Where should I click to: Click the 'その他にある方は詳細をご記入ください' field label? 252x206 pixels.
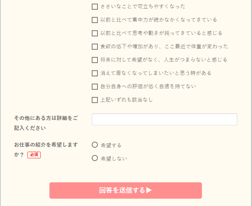tap(46, 123)
